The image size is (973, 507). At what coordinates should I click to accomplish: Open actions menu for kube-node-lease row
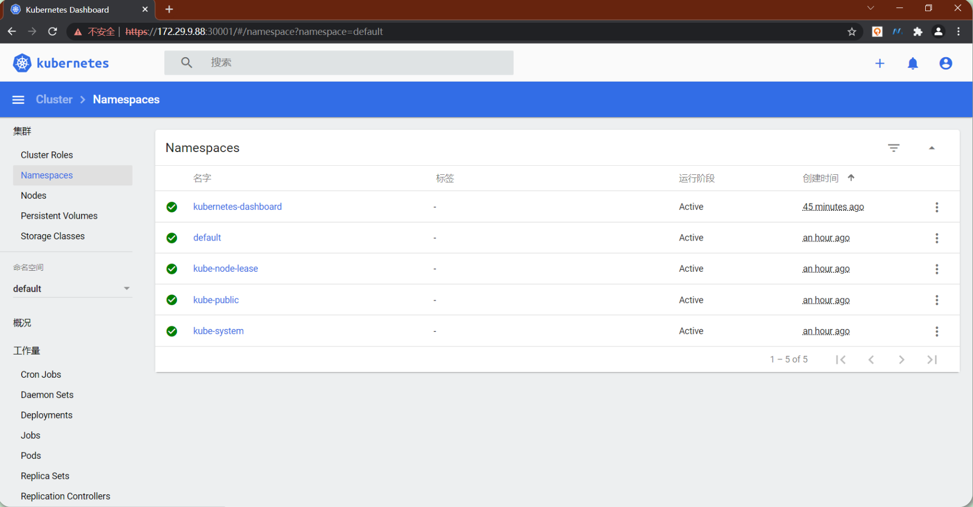[937, 269]
